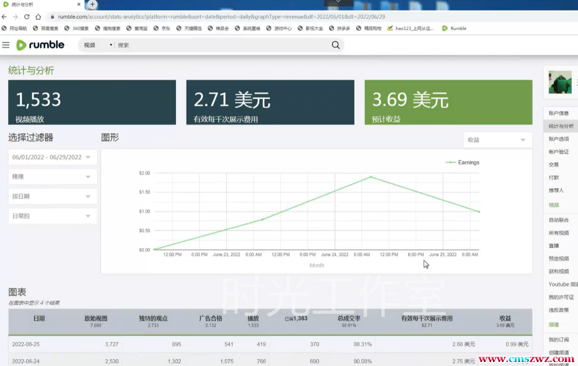
Task: Toggle the Earnings series in chart legend
Action: (463, 162)
